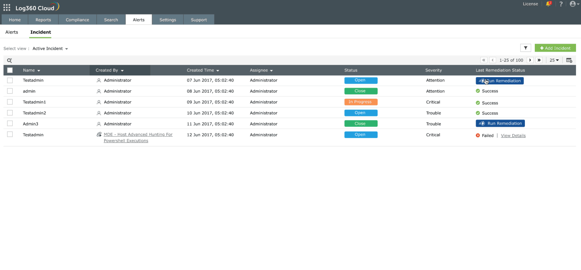Open the filter funnel icon
The width and height of the screenshot is (581, 270).
[x=526, y=48]
